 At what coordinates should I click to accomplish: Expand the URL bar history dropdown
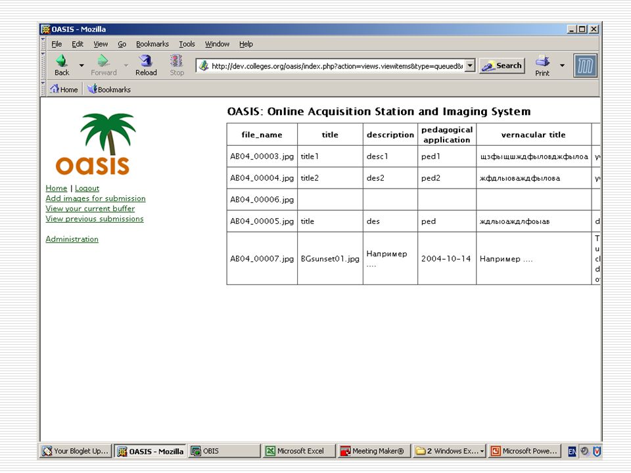click(469, 66)
